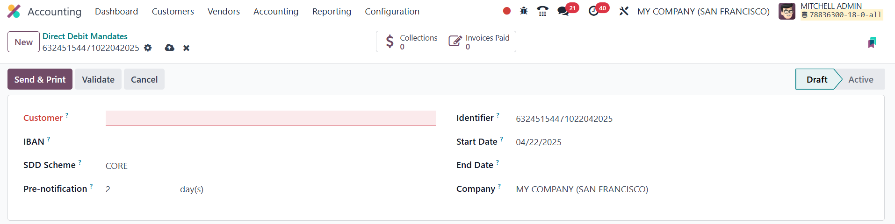Select the Active status stage
This screenshot has width=895, height=224.
tap(860, 79)
